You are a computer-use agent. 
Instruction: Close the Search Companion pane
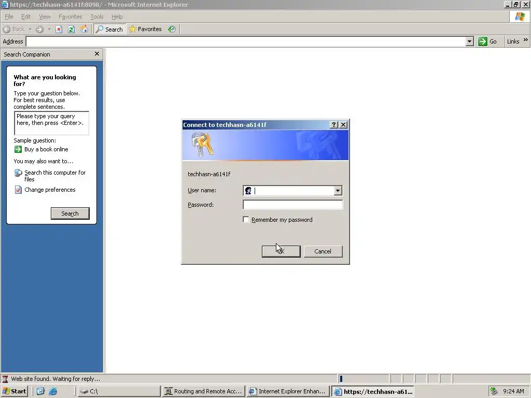click(97, 54)
